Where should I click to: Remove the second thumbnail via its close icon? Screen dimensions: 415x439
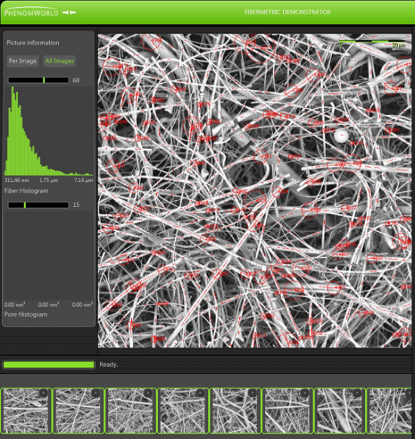[96, 393]
